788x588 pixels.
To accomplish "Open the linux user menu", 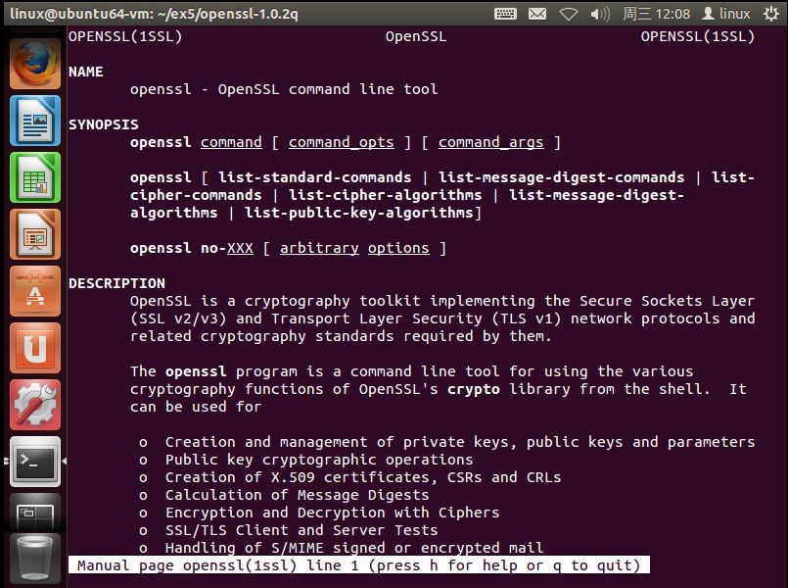I will coord(726,14).
